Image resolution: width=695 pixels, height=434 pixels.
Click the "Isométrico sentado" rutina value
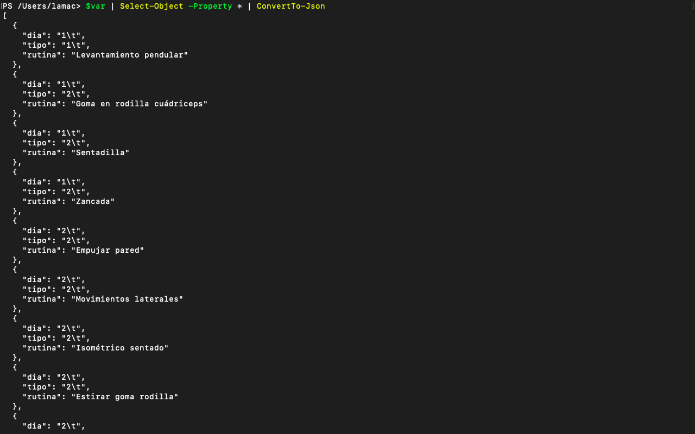tap(120, 348)
